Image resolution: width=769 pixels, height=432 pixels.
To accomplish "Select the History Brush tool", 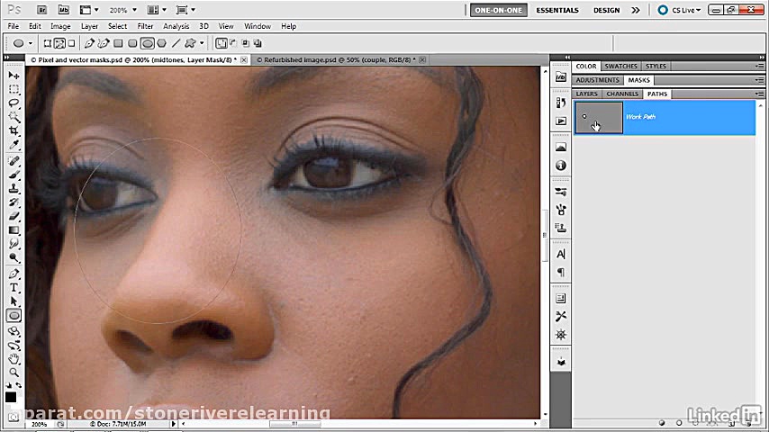I will tap(14, 202).
